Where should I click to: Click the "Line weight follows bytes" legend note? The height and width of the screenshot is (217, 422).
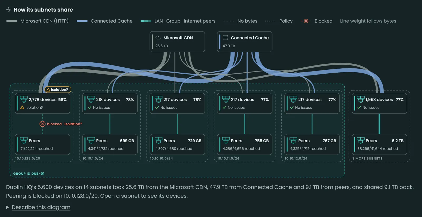[368, 21]
